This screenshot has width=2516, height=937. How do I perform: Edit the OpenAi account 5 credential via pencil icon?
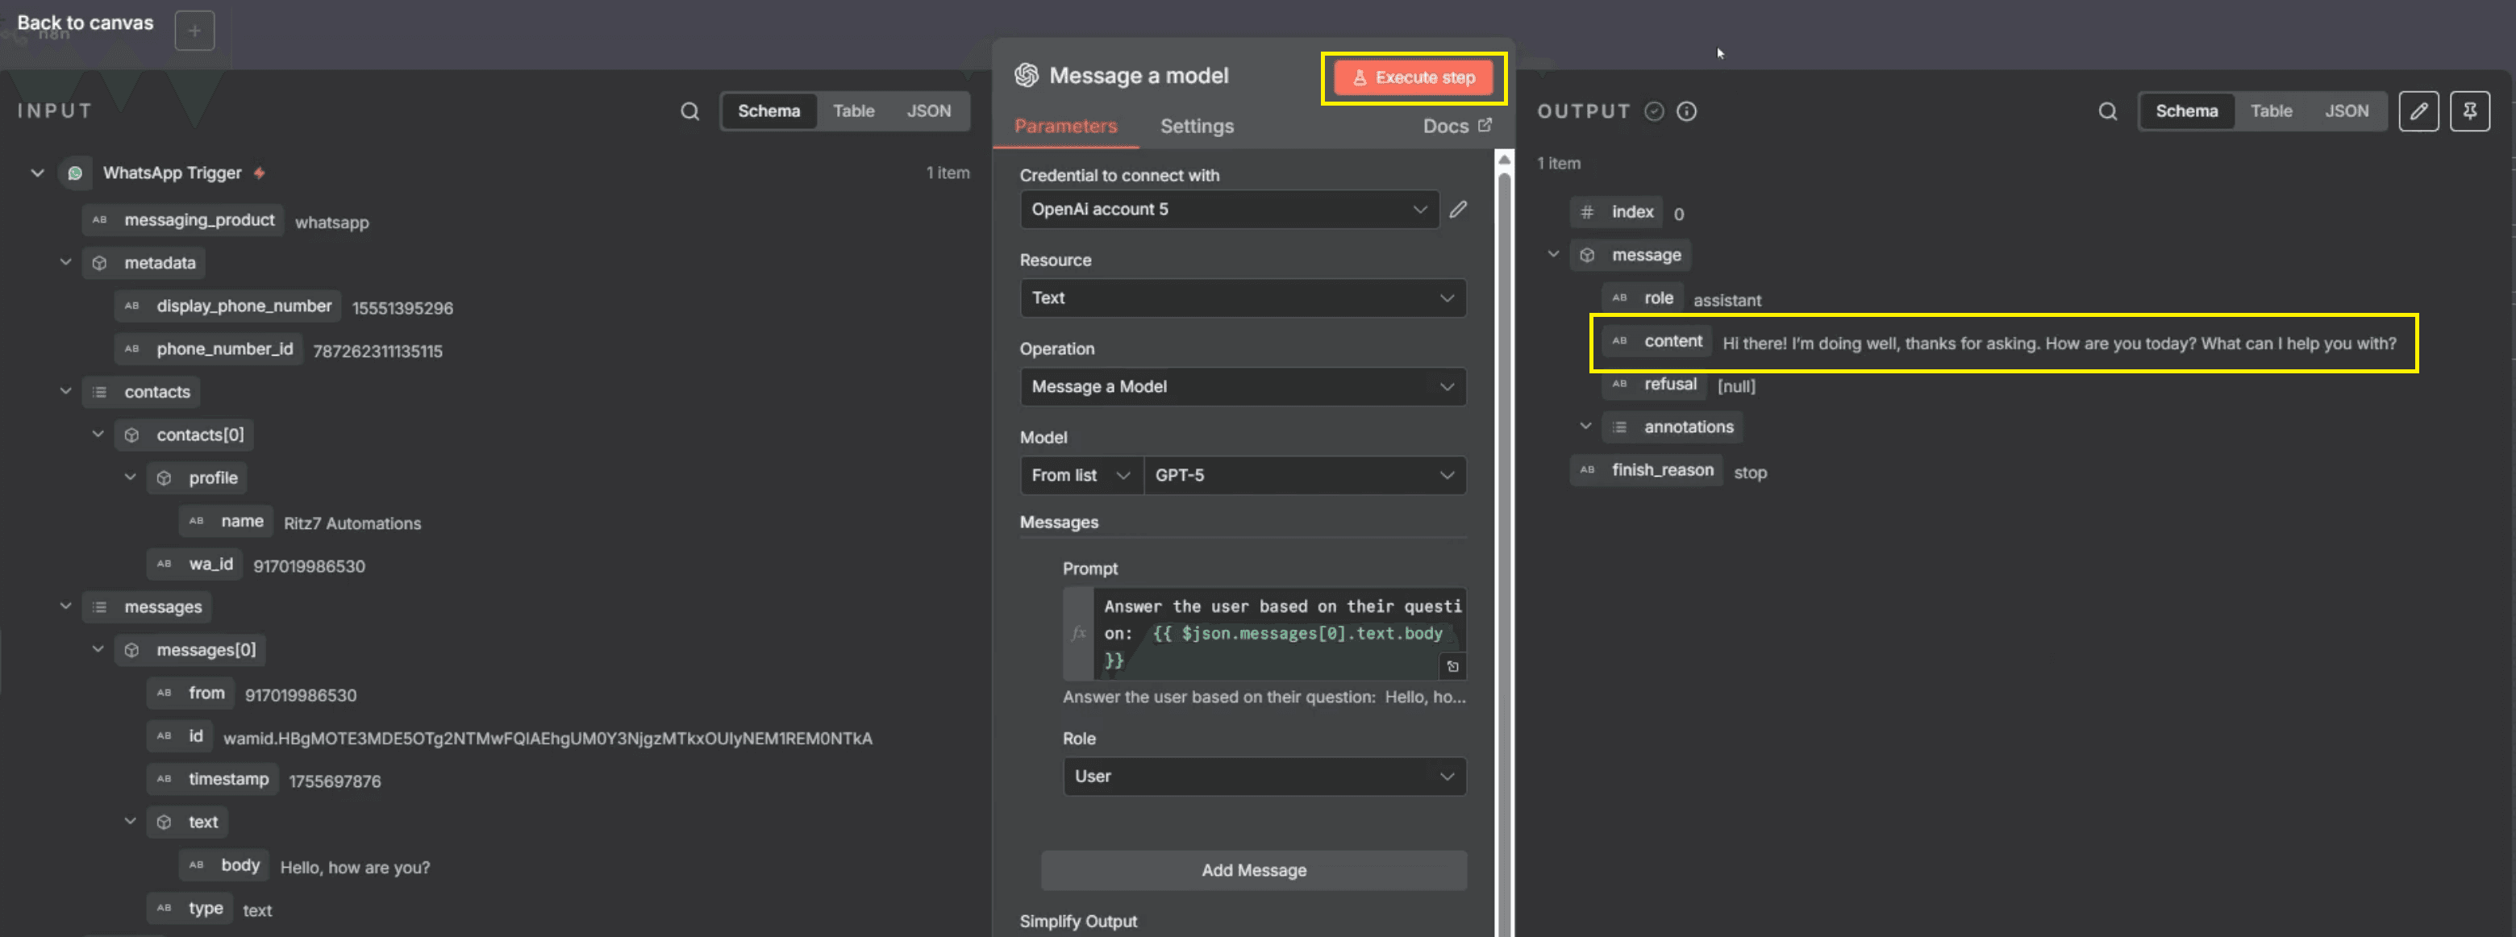pos(1460,208)
